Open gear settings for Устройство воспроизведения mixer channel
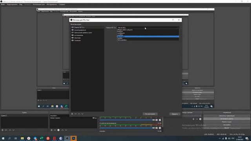The height and width of the screenshot is (141, 251). coord(160,128)
